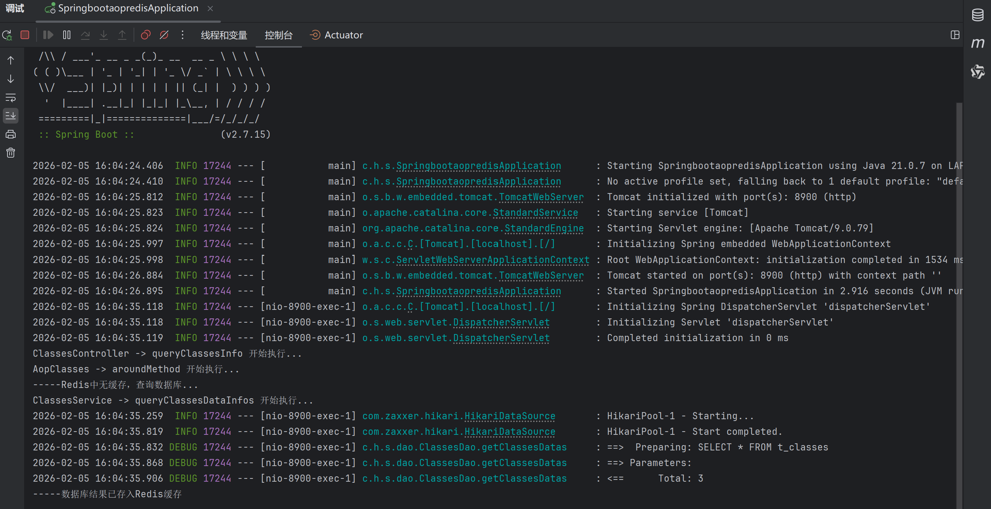This screenshot has width=991, height=509.
Task: Toggle Mute Breakpoints
Action: (164, 35)
